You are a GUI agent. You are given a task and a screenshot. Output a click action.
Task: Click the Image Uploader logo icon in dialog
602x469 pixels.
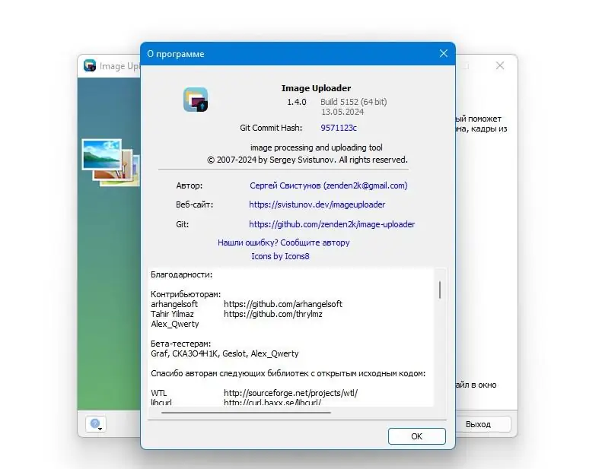pos(196,100)
